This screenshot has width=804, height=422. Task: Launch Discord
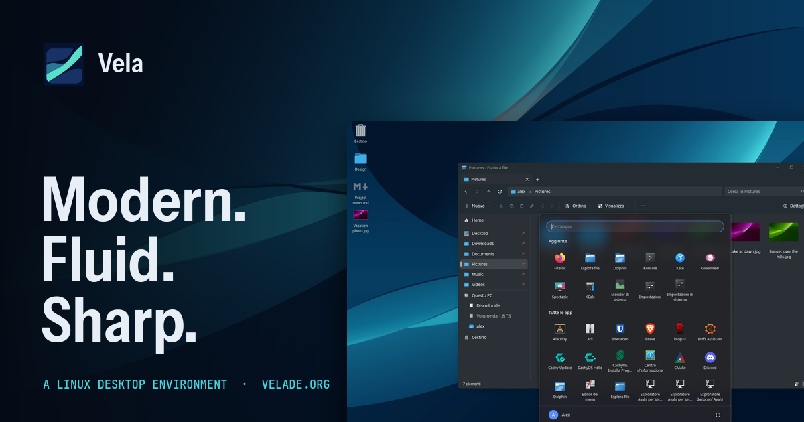710,360
